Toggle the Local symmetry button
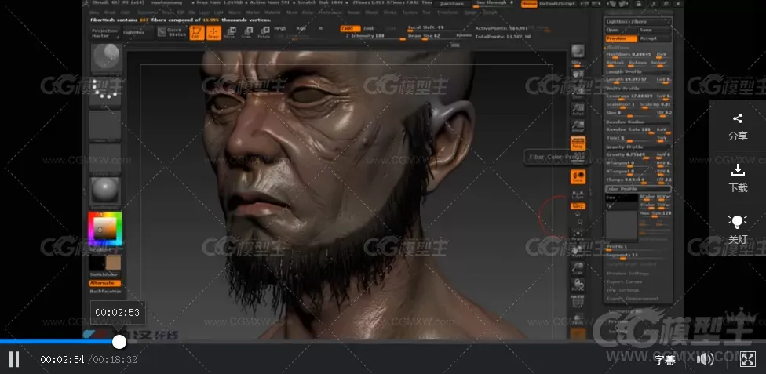766x374 pixels. point(578,176)
